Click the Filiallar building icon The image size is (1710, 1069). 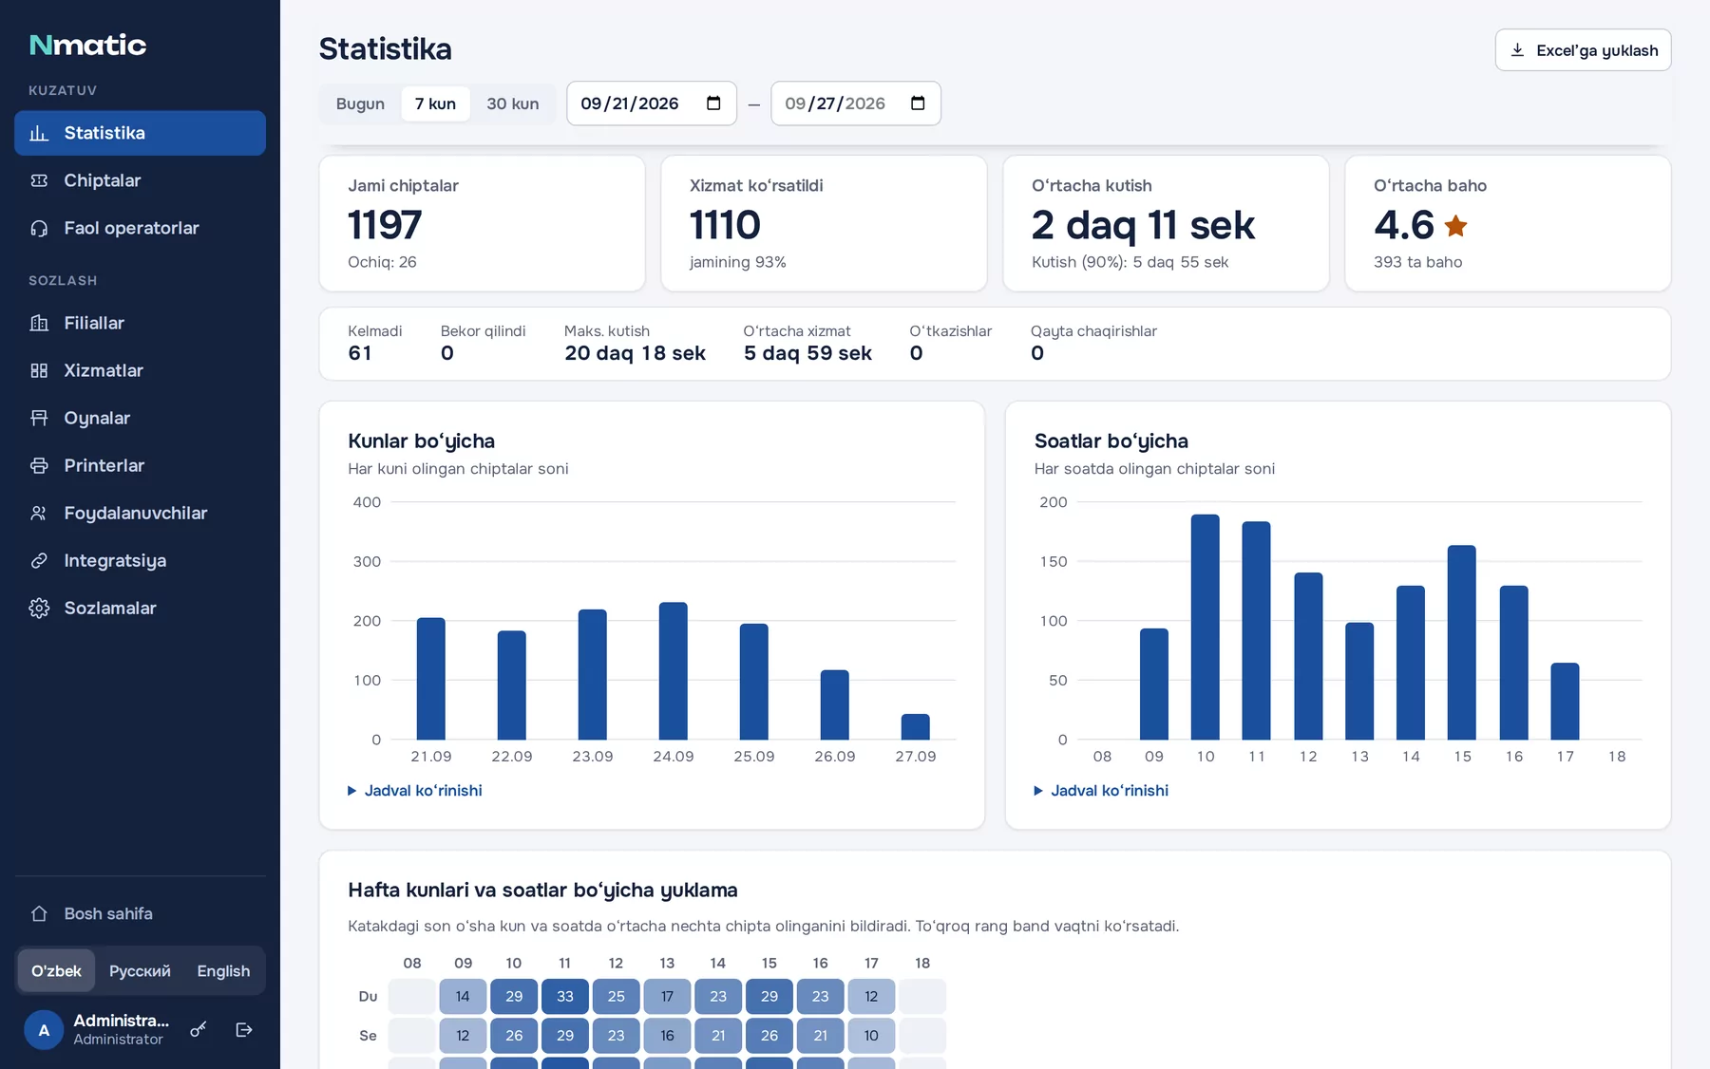(x=39, y=323)
